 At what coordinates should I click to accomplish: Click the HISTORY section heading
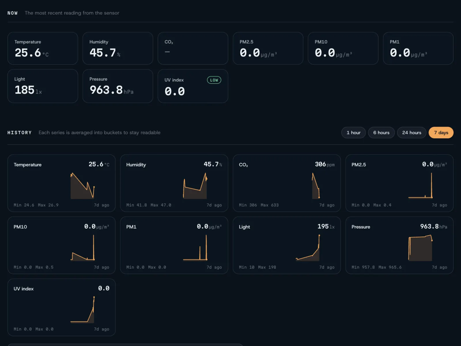(x=20, y=133)
